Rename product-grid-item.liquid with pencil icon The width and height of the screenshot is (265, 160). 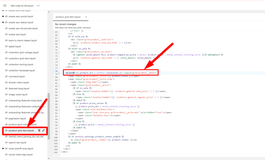pyautogui.click(x=43, y=131)
